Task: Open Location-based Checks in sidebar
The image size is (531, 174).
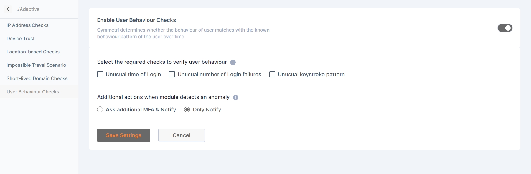Action: pyautogui.click(x=33, y=52)
